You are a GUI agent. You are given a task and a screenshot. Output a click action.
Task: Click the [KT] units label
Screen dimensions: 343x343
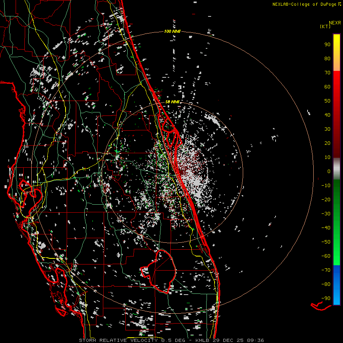325,27
